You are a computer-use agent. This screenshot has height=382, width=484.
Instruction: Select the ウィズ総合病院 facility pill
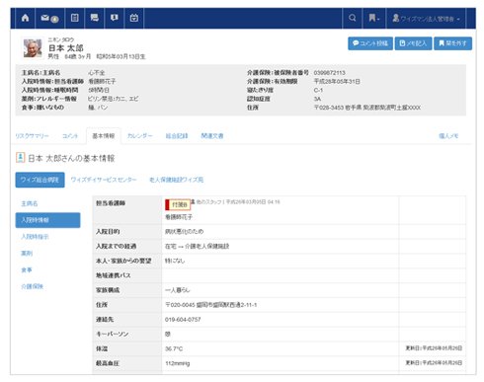pos(40,180)
